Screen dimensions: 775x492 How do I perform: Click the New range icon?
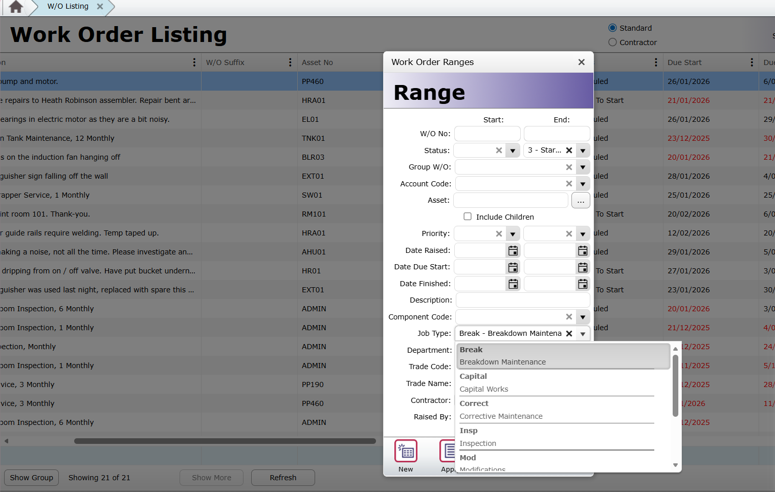point(406,452)
